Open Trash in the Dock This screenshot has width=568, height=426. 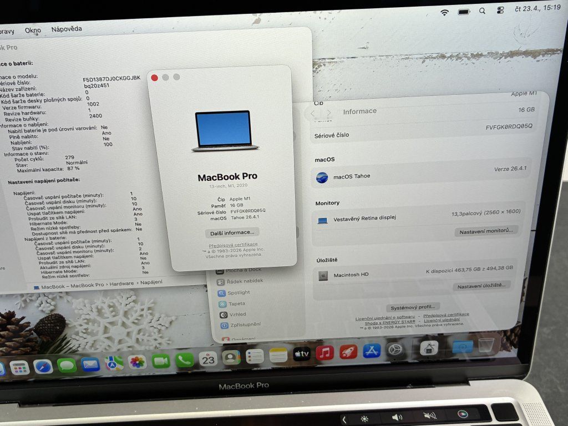click(x=486, y=345)
